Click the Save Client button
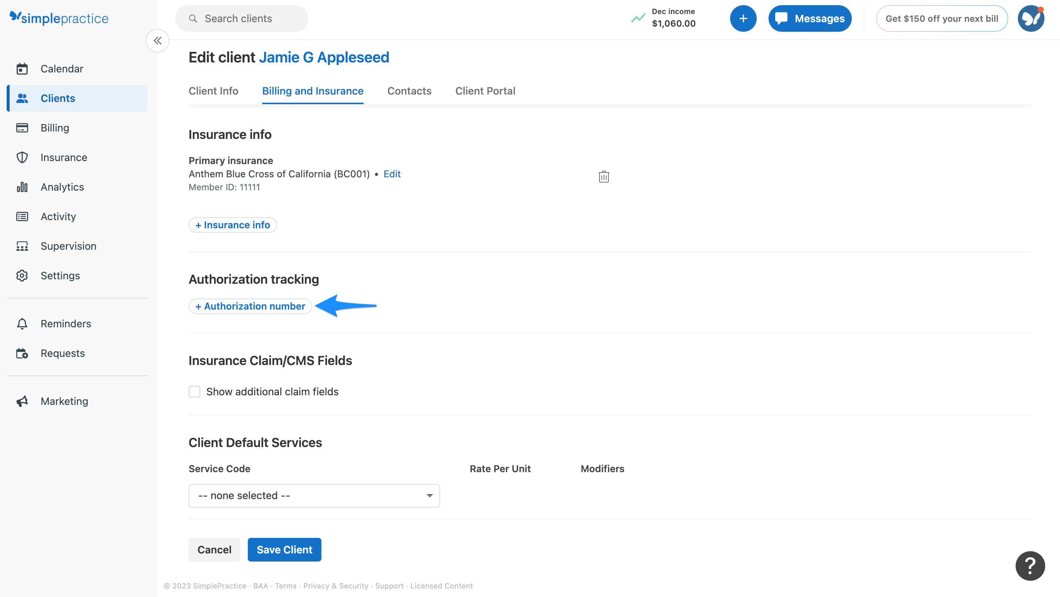The width and height of the screenshot is (1060, 597). [x=284, y=549]
